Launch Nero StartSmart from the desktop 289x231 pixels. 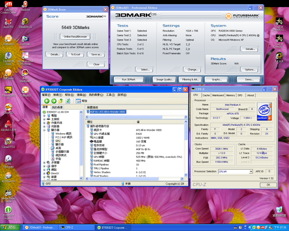[x=25, y=76]
